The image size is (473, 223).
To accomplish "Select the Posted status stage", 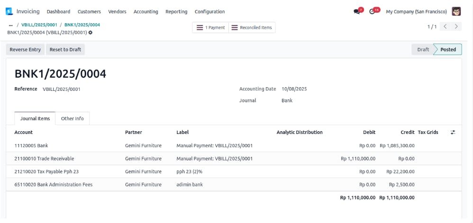I will (x=448, y=49).
